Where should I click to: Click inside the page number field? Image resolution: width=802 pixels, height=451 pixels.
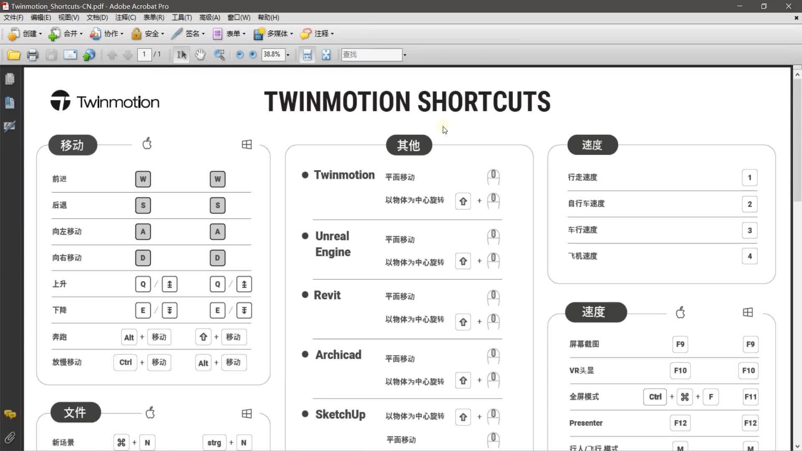[x=144, y=54]
